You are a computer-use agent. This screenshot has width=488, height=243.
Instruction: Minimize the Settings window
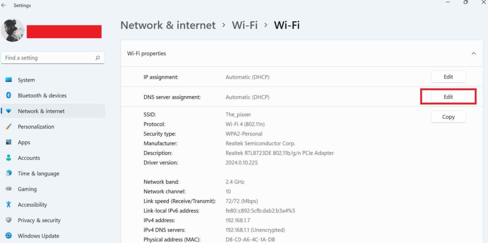coord(448,2)
